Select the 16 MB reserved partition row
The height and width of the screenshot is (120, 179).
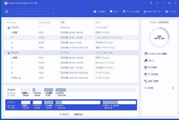pos(71,43)
